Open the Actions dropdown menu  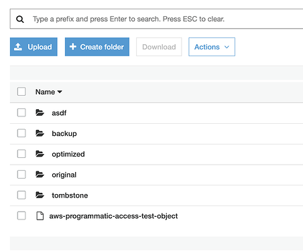point(212,47)
